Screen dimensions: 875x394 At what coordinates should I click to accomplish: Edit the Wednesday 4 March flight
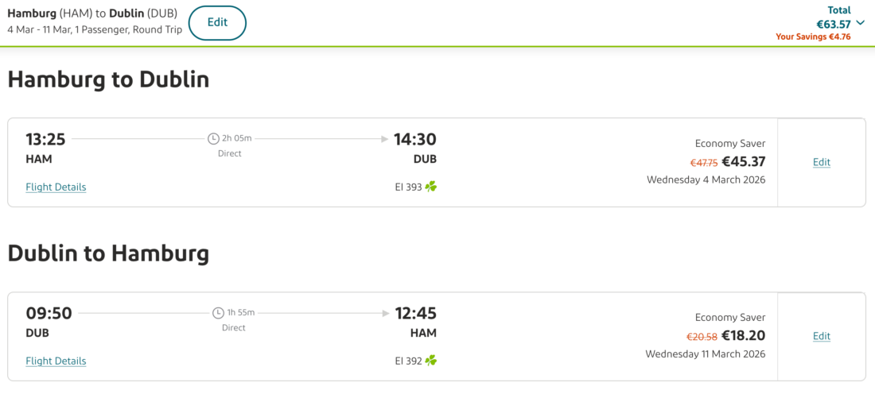pos(821,162)
